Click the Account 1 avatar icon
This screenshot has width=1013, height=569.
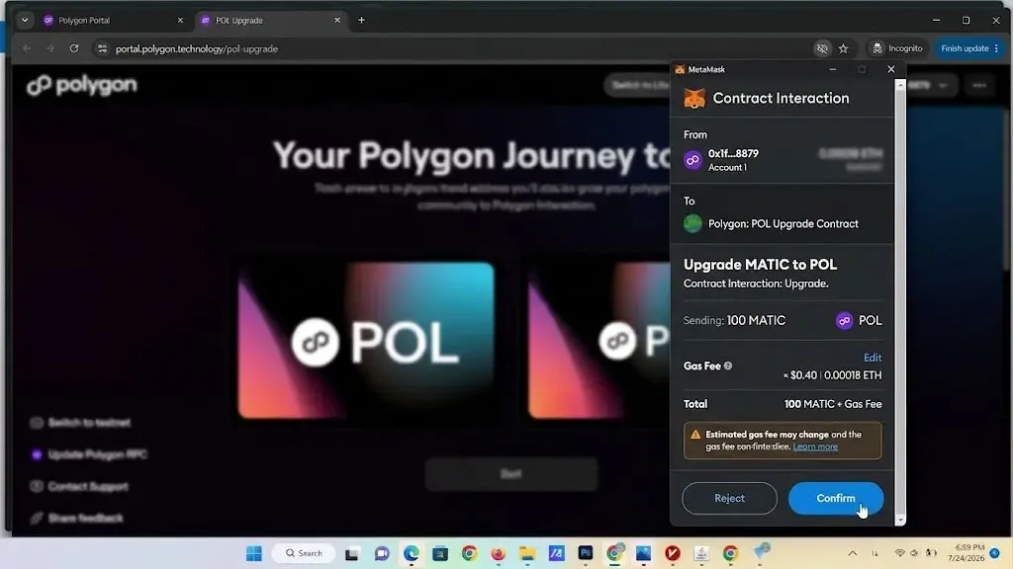click(x=692, y=160)
